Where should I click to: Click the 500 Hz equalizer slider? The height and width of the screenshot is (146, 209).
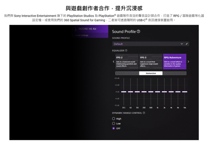point(151,92)
